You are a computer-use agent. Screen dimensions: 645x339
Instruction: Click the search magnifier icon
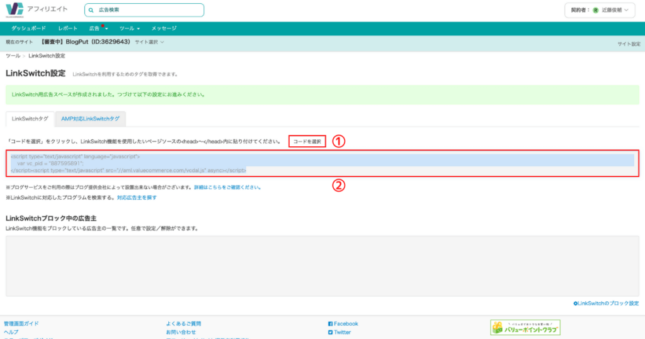click(x=92, y=11)
